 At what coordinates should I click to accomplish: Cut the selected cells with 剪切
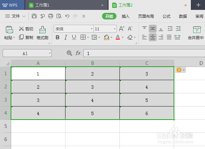[x=26, y=29]
